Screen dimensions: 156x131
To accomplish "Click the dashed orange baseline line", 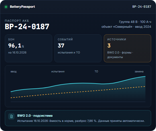I will click(78, 92).
